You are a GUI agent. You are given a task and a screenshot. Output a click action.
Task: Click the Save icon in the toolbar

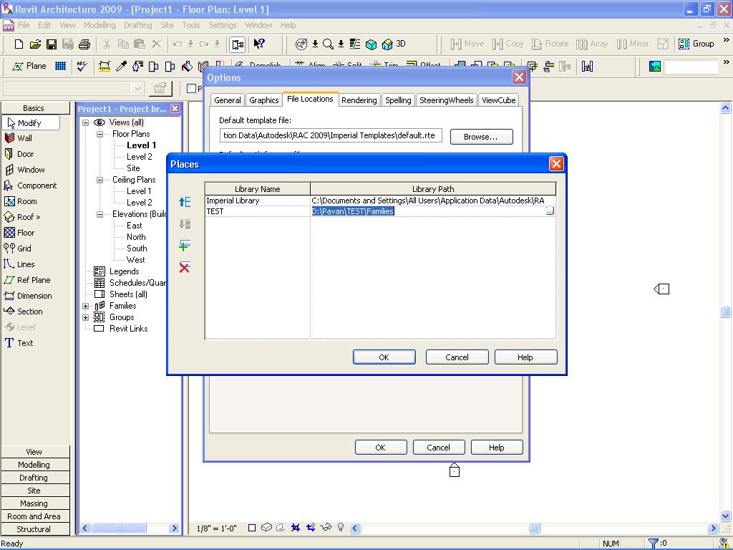52,44
